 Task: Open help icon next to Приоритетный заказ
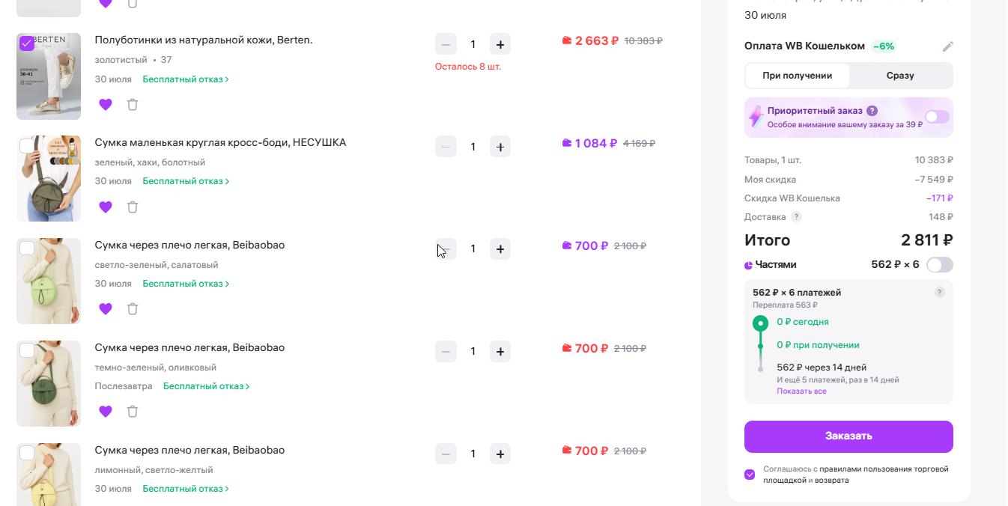(872, 111)
